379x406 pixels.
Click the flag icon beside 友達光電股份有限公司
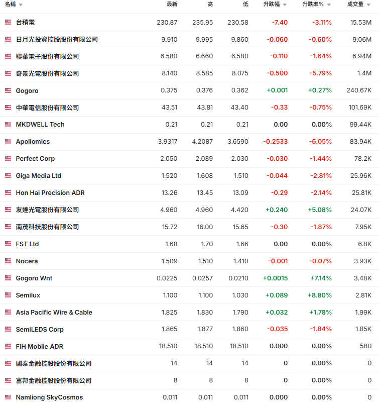8,210
